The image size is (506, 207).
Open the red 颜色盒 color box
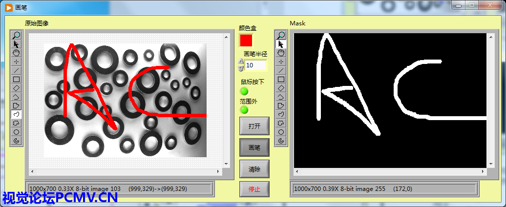click(246, 40)
